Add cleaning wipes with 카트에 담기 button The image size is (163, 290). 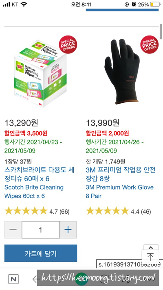tap(41, 253)
